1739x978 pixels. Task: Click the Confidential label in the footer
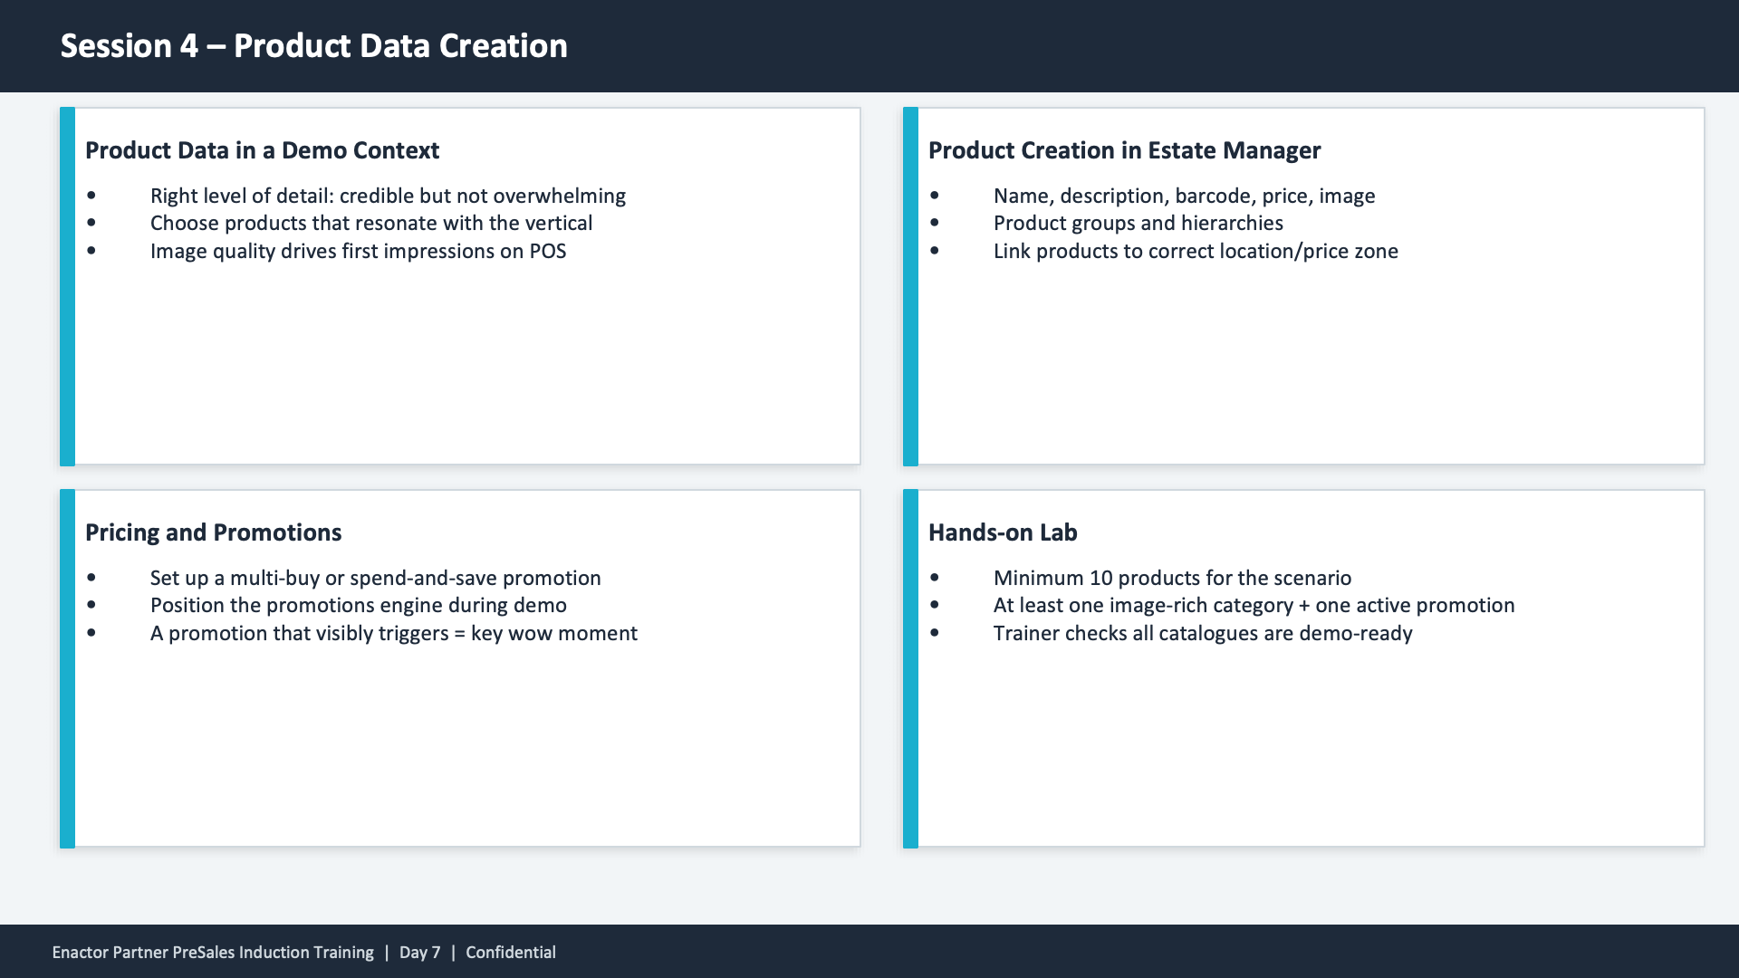pos(510,952)
